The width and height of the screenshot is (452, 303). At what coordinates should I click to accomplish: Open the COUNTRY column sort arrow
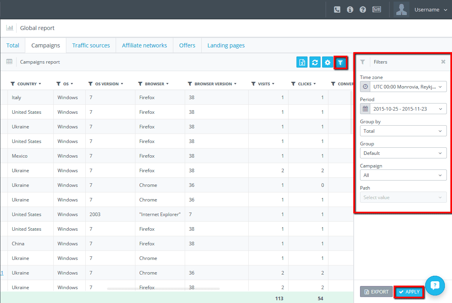(40, 84)
